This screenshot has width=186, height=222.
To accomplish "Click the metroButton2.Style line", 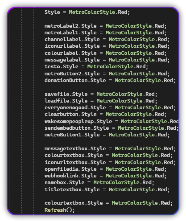I will coord(107,74).
